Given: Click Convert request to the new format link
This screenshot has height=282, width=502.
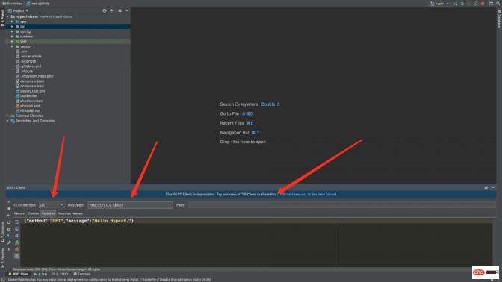Looking at the screenshot, I should click(x=308, y=195).
